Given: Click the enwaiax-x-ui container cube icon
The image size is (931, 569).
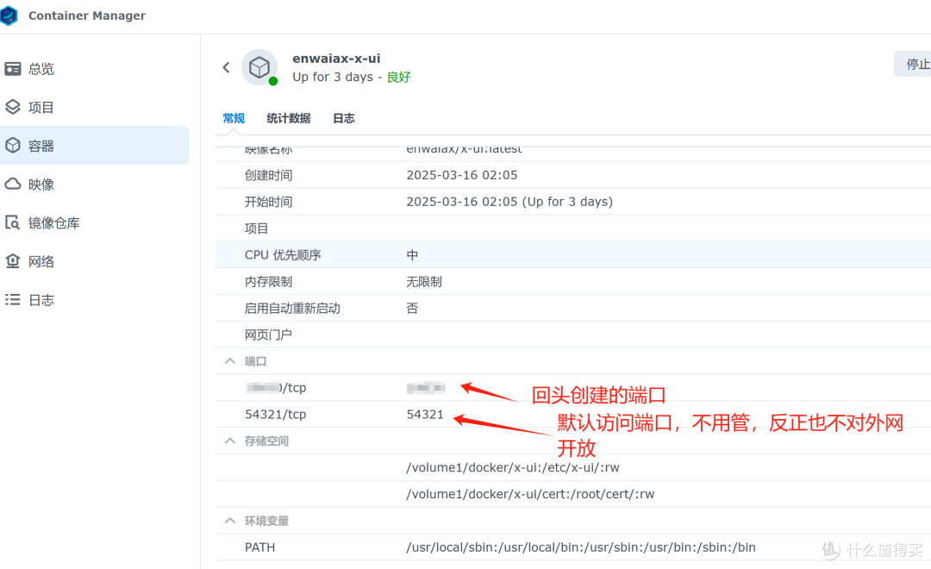Looking at the screenshot, I should click(x=259, y=67).
